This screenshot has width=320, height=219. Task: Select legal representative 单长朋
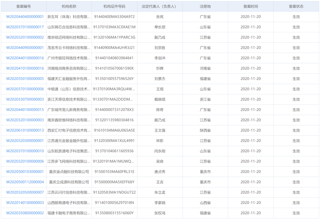pos(160,27)
